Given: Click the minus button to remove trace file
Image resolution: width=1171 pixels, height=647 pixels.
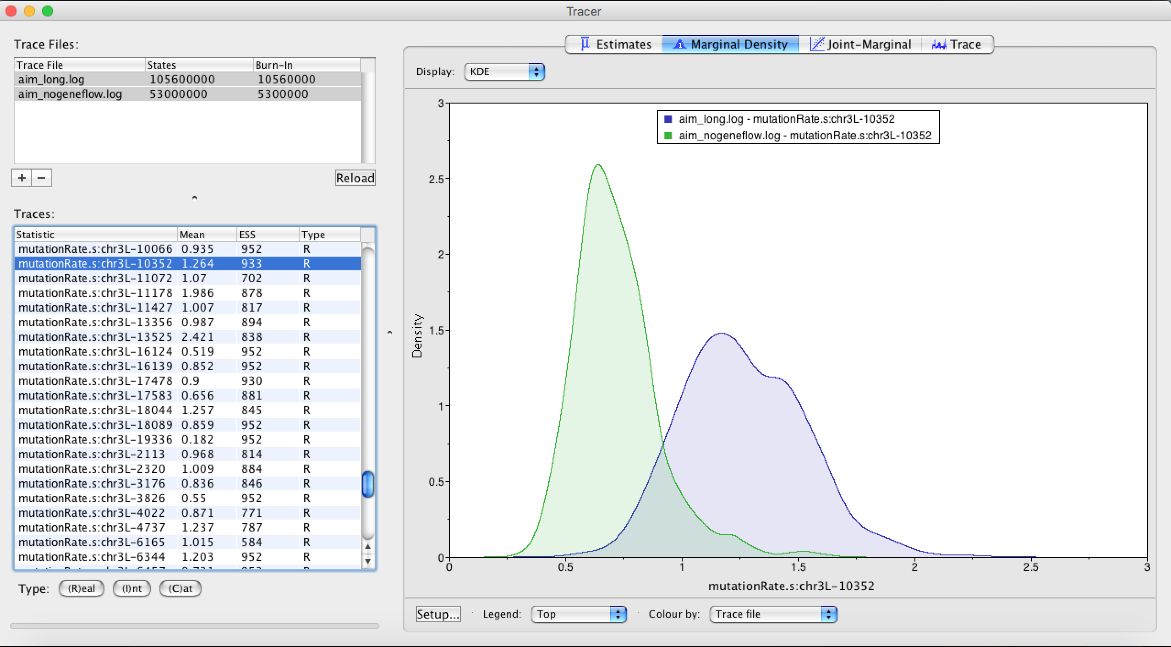Looking at the screenshot, I should (x=42, y=178).
